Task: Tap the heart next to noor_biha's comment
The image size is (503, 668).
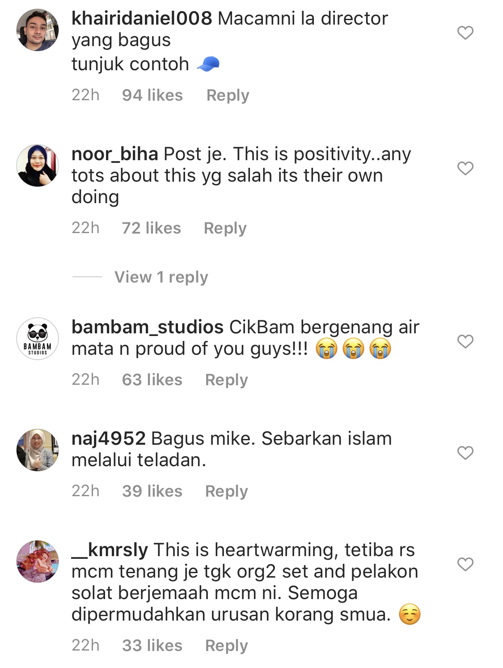Action: click(465, 168)
